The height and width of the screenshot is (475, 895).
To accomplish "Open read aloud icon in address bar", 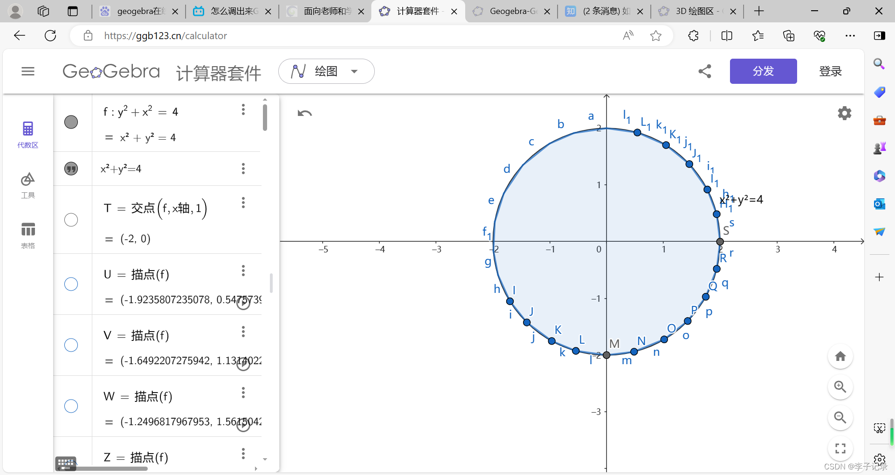I will point(628,35).
